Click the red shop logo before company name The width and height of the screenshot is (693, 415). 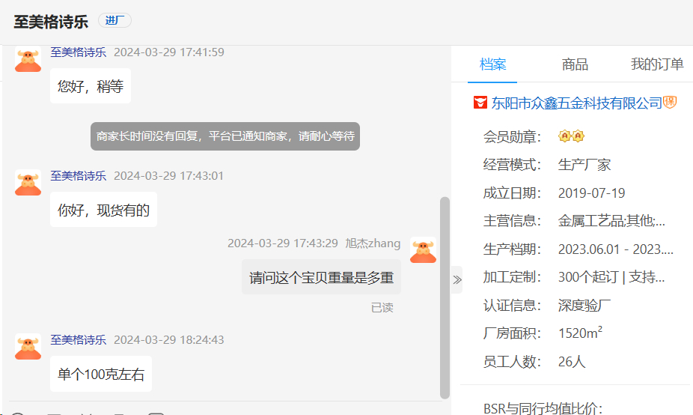[x=480, y=103]
